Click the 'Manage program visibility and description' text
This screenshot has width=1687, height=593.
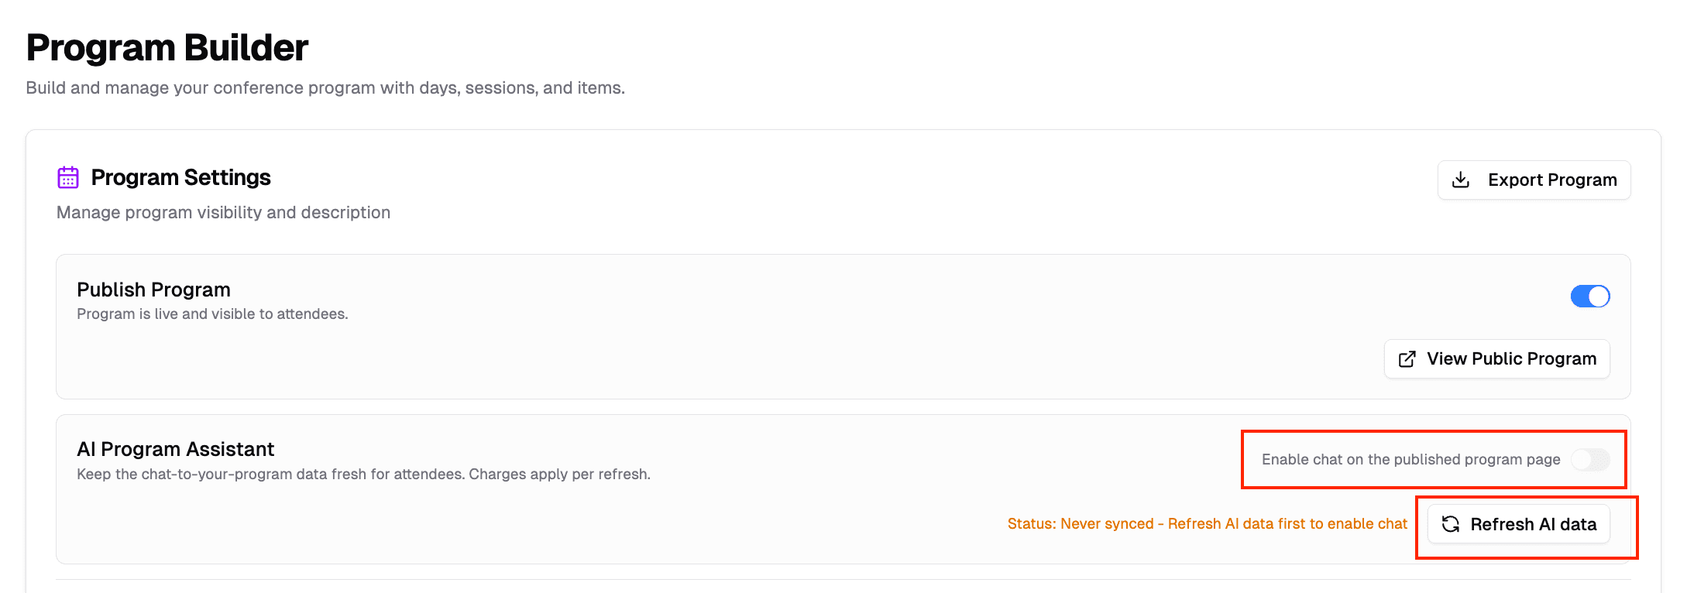tap(223, 212)
